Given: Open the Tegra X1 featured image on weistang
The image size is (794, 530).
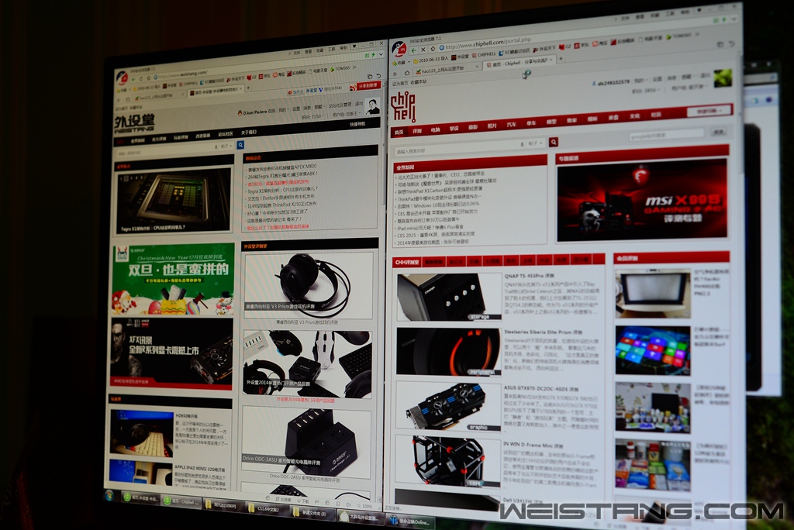Looking at the screenshot, I should 173,201.
